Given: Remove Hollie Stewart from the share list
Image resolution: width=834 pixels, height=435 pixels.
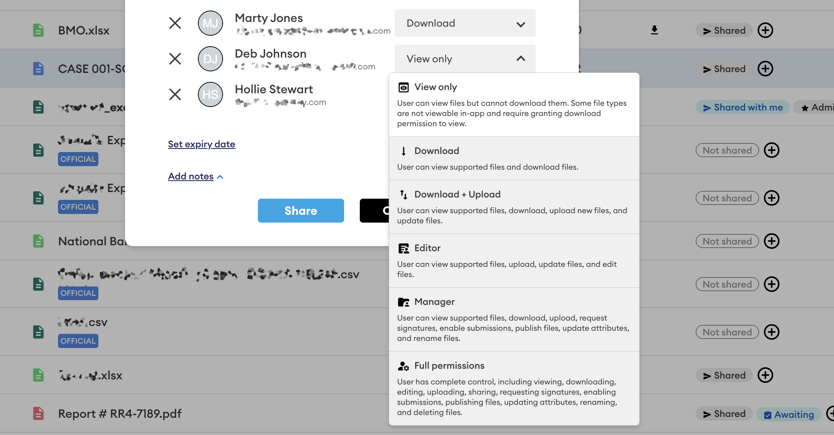Looking at the screenshot, I should coord(175,94).
